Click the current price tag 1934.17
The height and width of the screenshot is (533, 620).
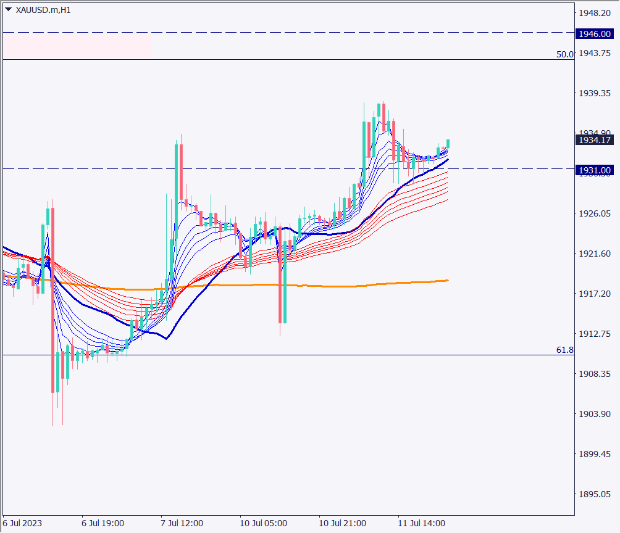(x=593, y=140)
